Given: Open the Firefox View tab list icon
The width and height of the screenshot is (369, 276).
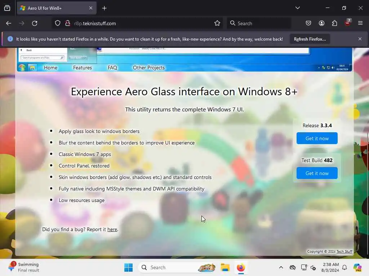Looking at the screenshot, I should 7,8.
